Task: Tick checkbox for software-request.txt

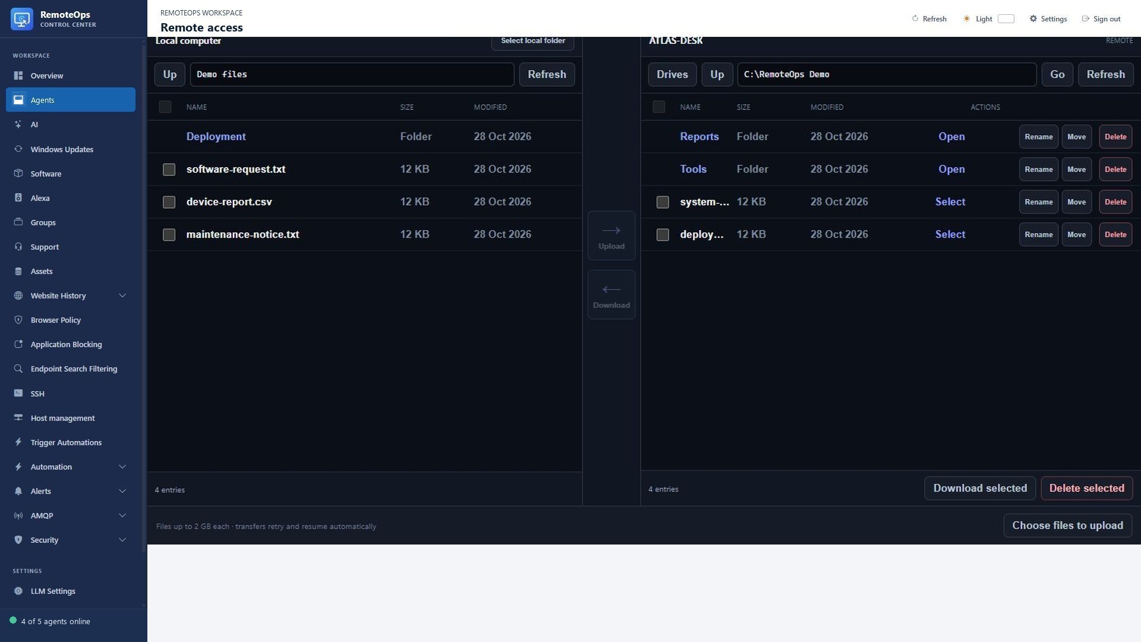Action: pyautogui.click(x=169, y=169)
